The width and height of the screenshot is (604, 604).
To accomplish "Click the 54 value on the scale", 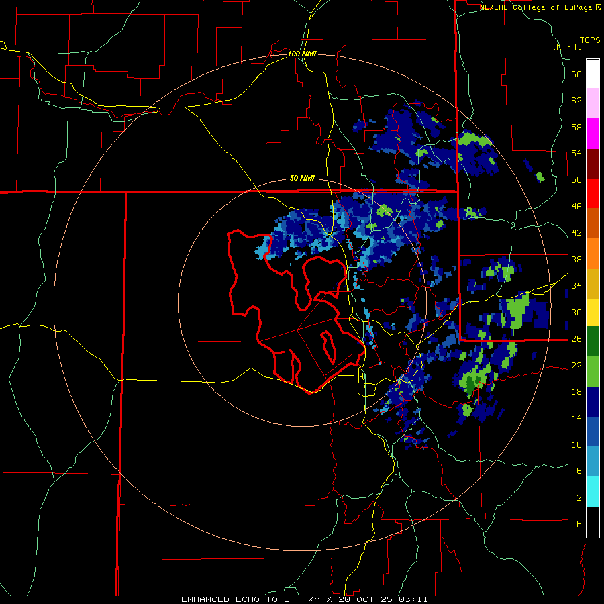I will 576,153.
